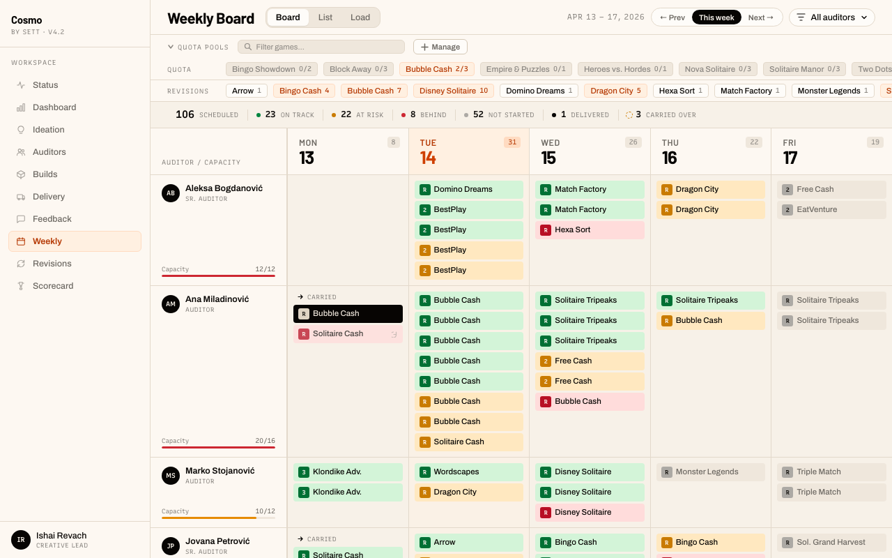Image resolution: width=892 pixels, height=558 pixels.
Task: Click the AM avatar for Ana Miladinović
Action: coord(171,304)
